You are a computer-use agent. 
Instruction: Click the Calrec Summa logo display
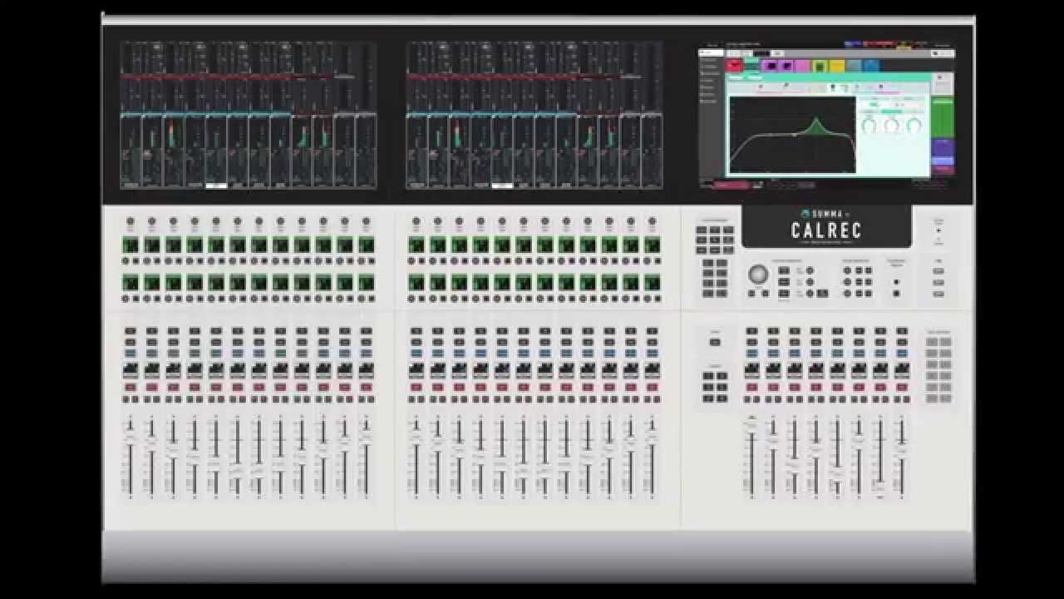tap(826, 225)
